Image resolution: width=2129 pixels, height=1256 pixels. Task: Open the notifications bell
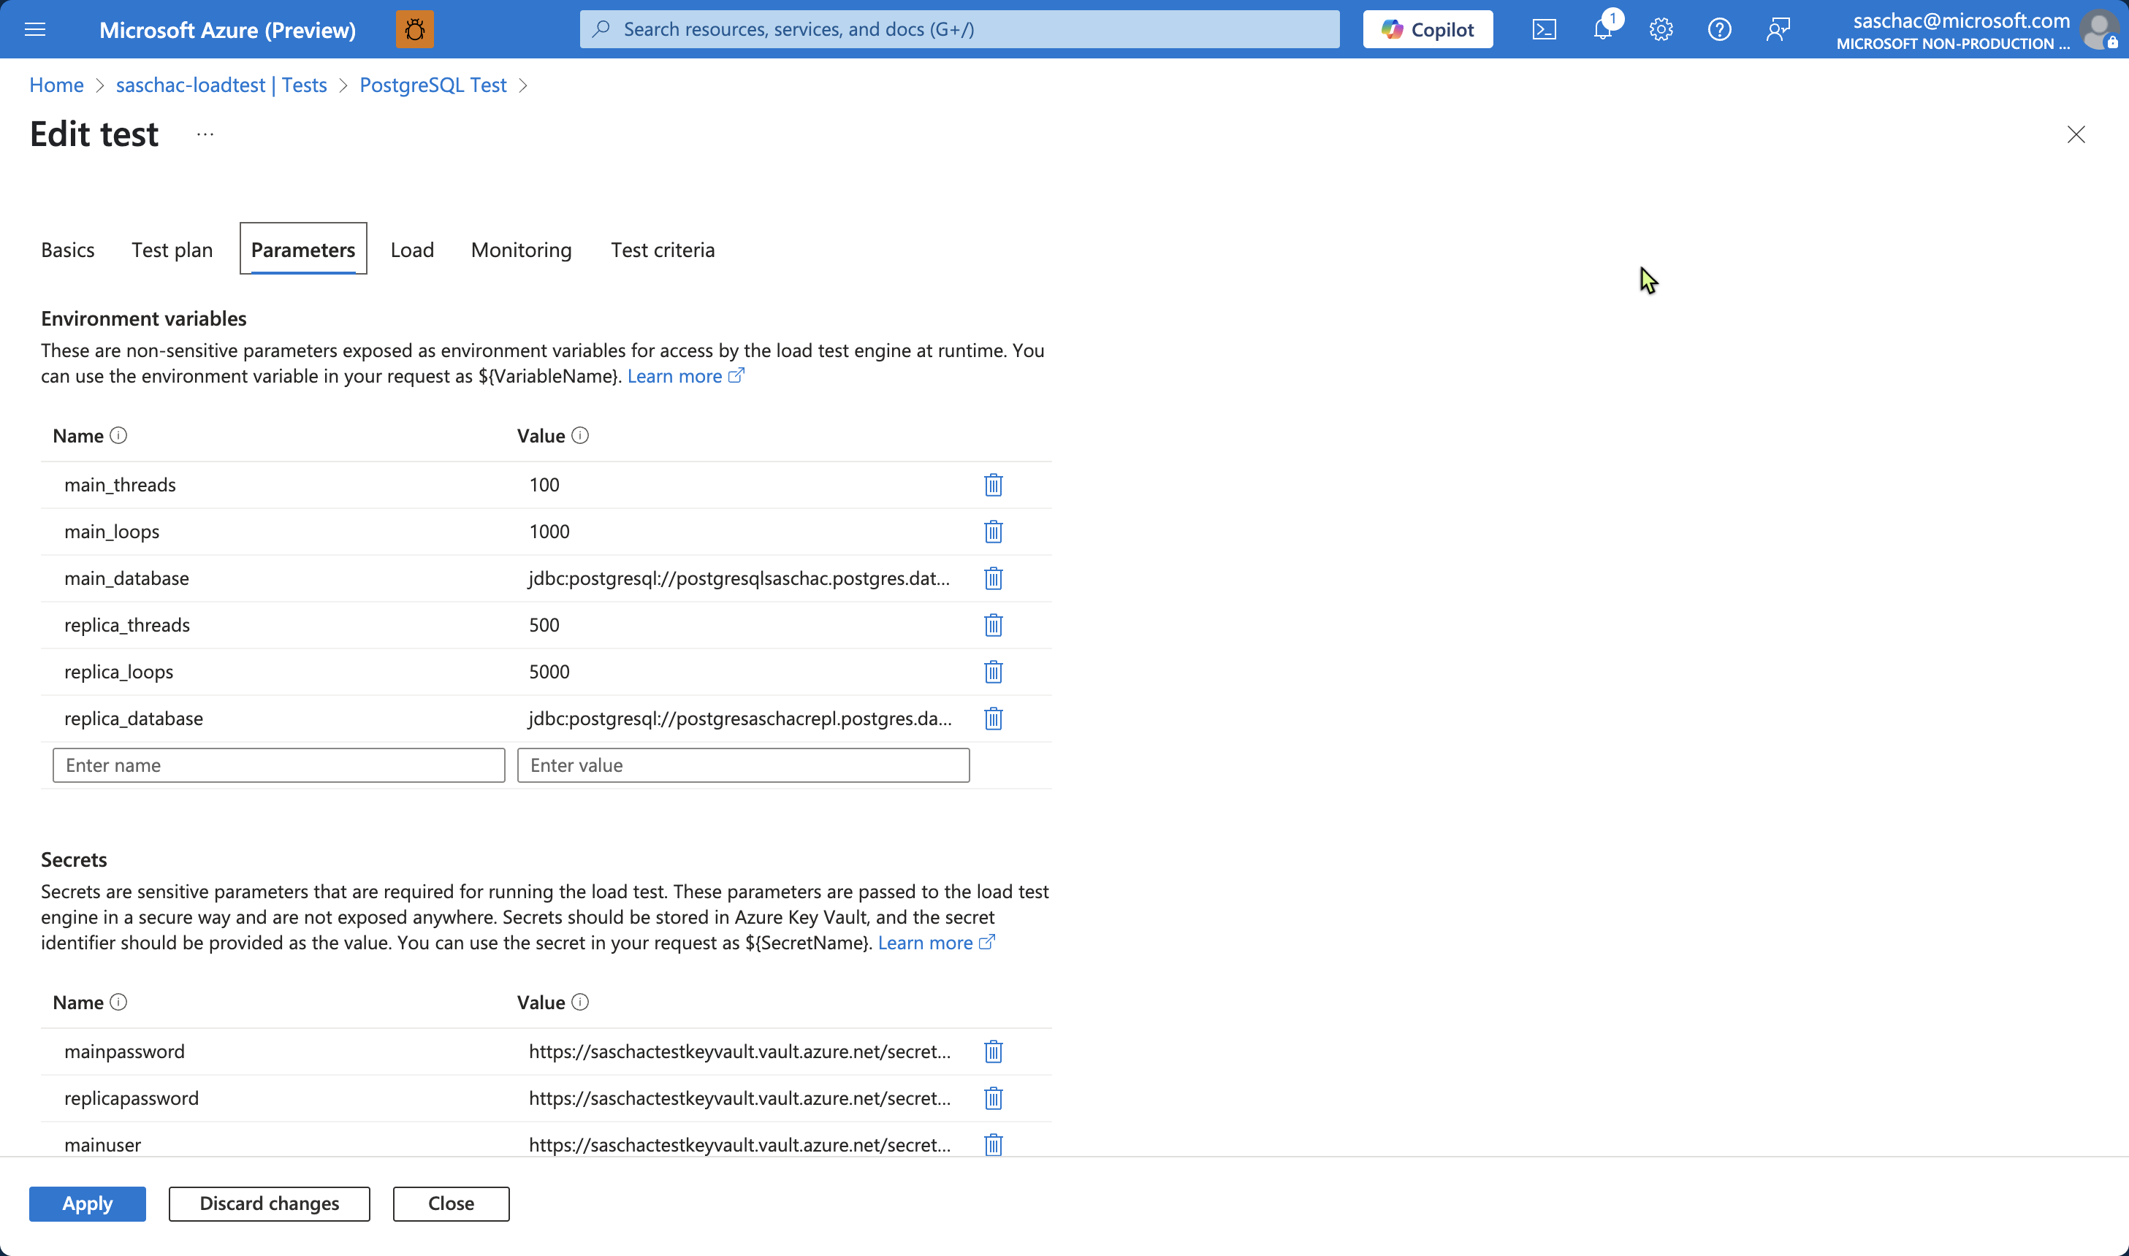click(x=1602, y=30)
